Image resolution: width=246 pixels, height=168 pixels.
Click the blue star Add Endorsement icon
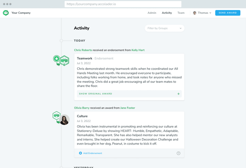pyautogui.click(x=80, y=153)
